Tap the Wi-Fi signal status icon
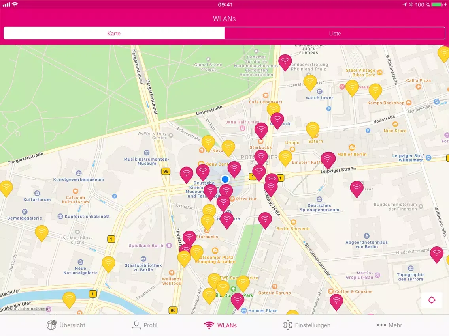449x336 pixels. pyautogui.click(x=15, y=5)
